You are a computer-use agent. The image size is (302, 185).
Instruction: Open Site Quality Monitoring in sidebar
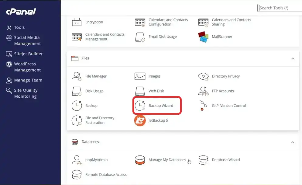tap(22, 93)
